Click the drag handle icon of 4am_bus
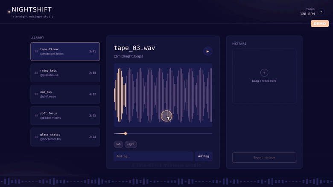 click(x=36, y=94)
